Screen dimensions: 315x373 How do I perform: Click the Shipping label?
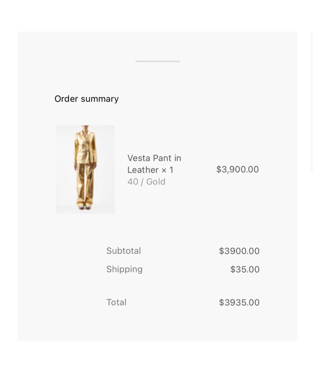coord(124,269)
